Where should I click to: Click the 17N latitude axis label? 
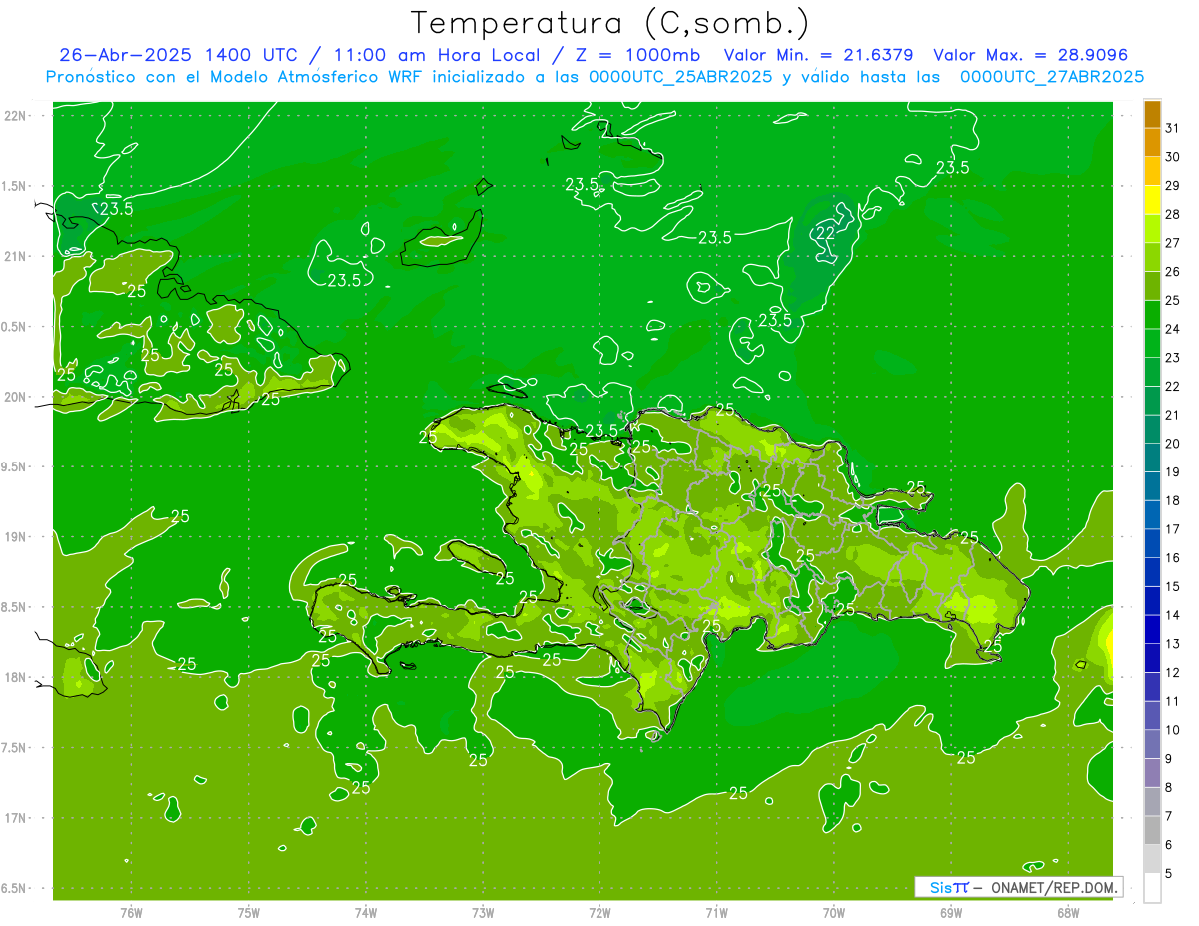coord(15,818)
